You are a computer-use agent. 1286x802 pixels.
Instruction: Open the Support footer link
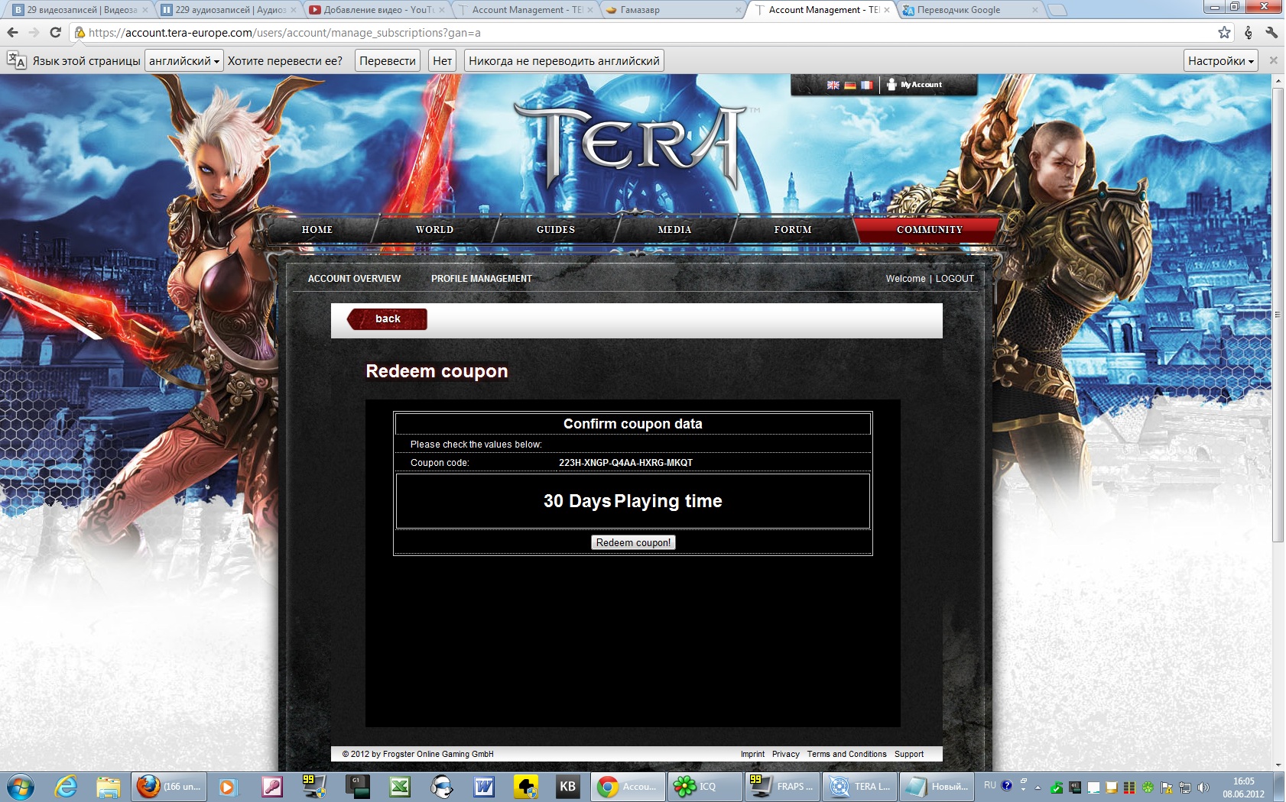(x=909, y=754)
